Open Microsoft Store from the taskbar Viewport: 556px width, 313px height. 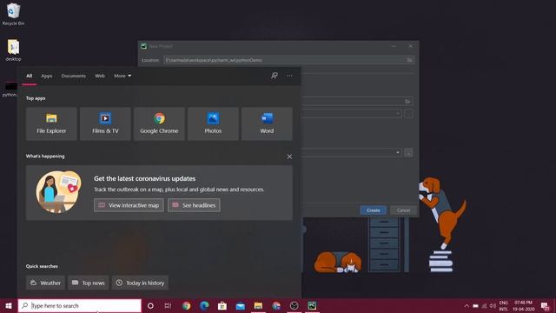coord(222,305)
